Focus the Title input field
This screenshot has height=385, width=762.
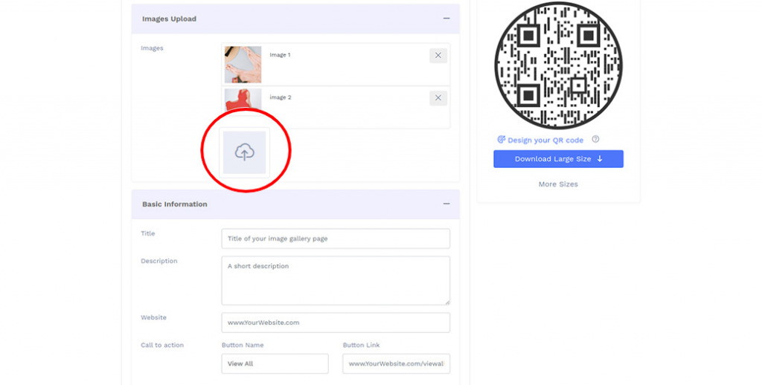(336, 239)
